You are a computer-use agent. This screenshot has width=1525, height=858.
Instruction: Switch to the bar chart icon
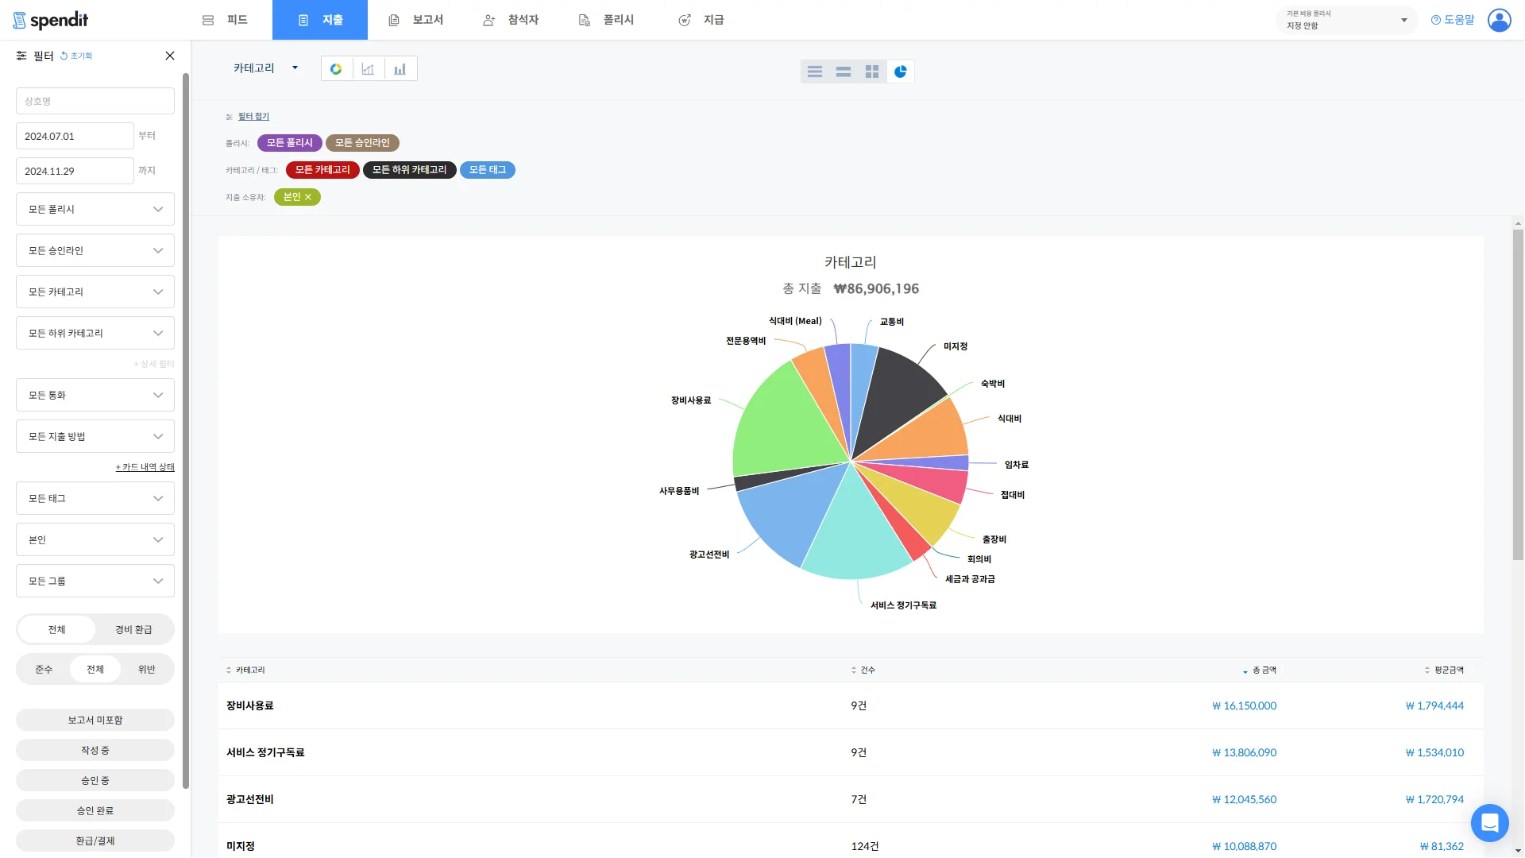point(400,69)
